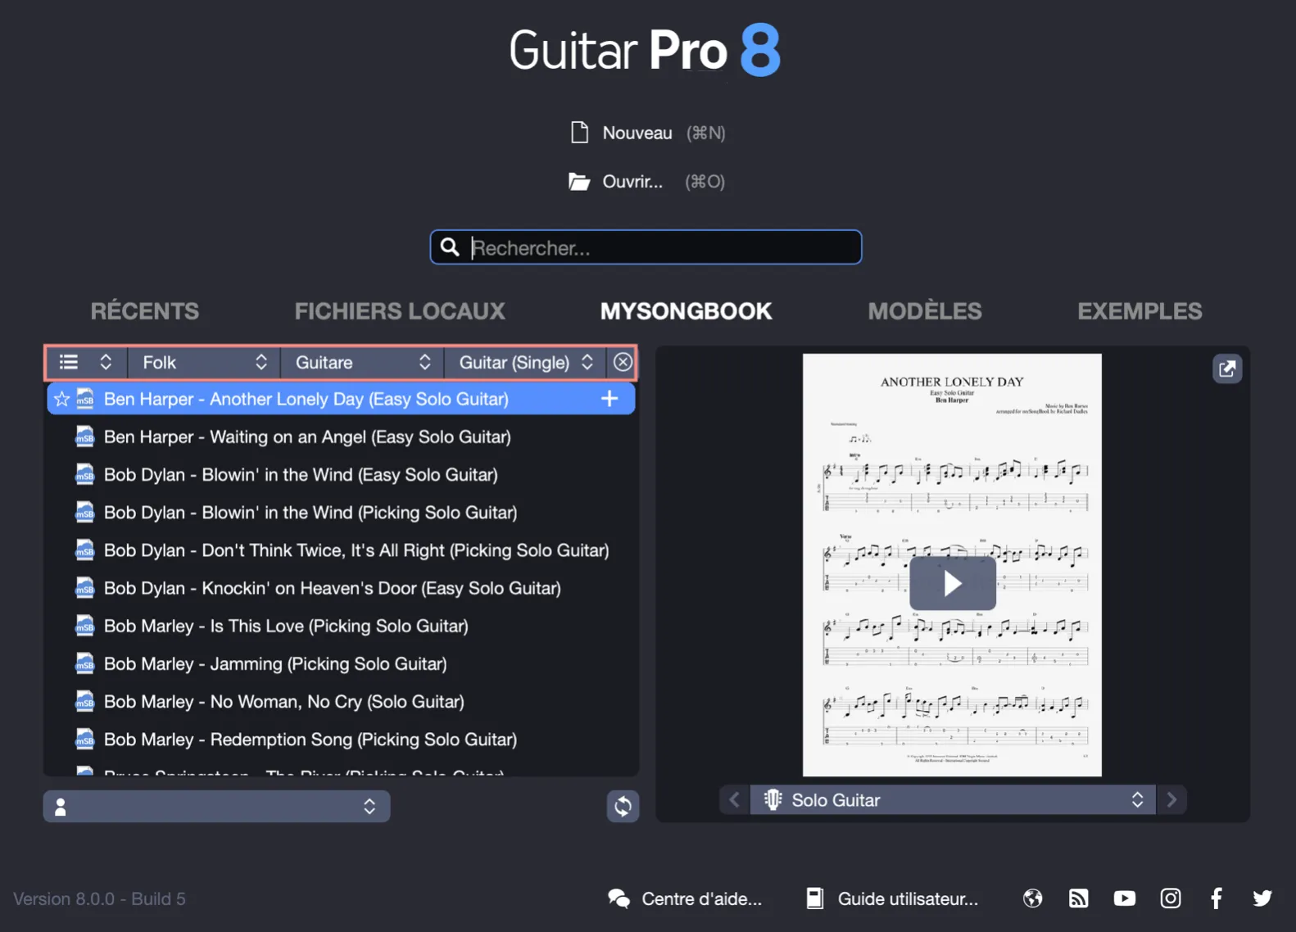This screenshot has height=932, width=1296.
Task: Select Bob Marley - Jamming row
Action: click(x=275, y=663)
